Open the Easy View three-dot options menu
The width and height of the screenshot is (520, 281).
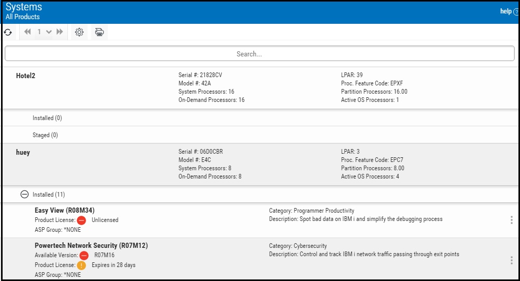tap(512, 220)
